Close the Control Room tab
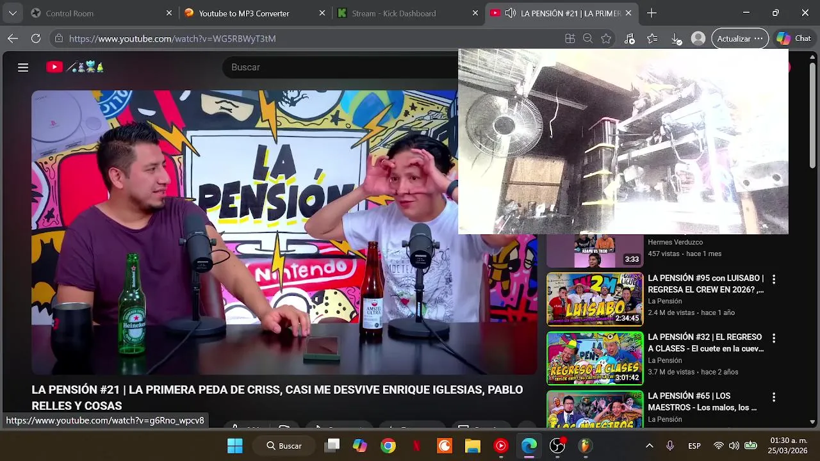The width and height of the screenshot is (820, 461). tap(169, 13)
